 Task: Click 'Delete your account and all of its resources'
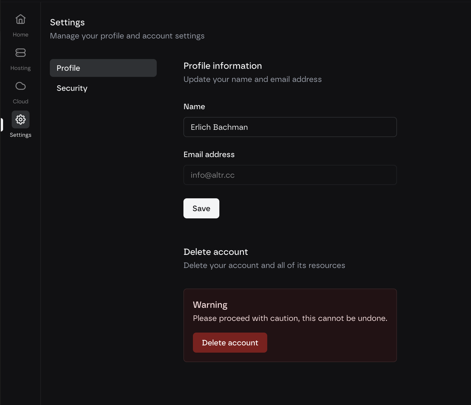click(264, 265)
